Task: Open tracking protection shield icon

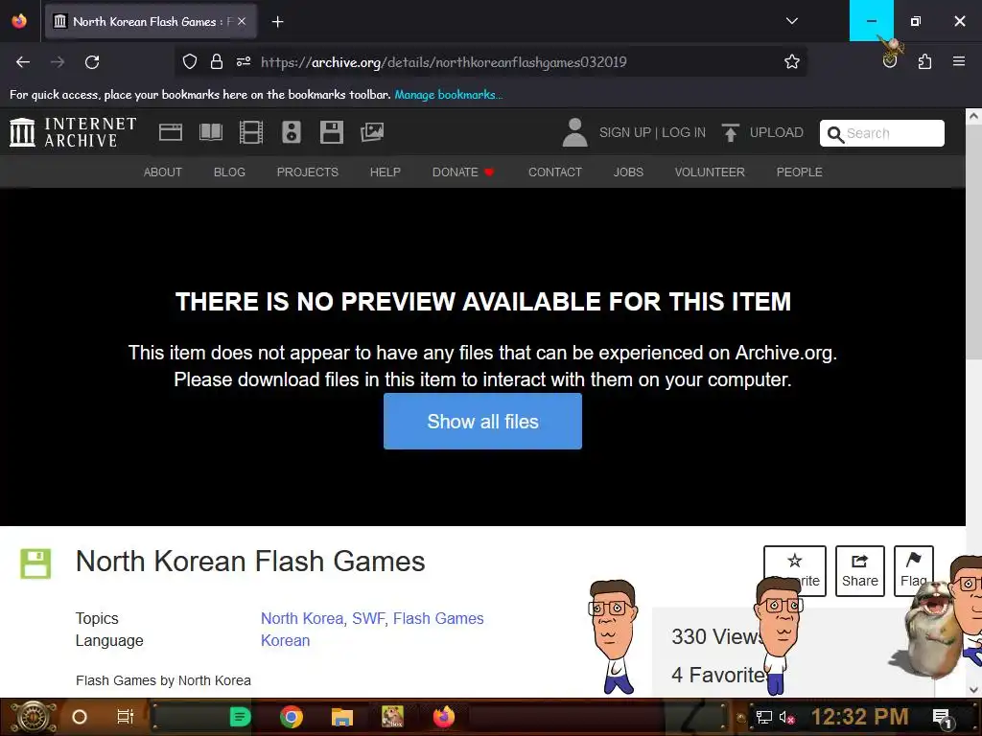Action: 189,62
